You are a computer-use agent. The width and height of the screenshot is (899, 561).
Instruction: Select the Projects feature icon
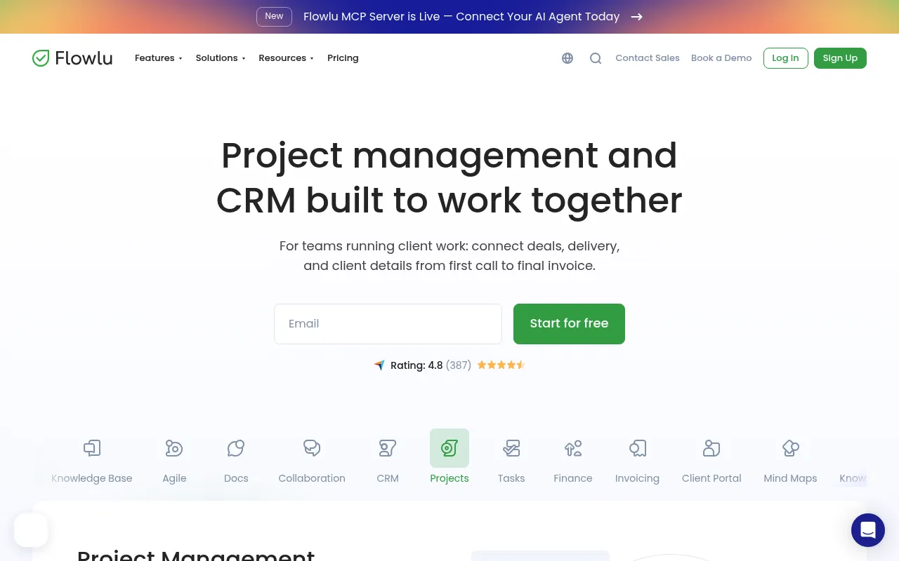(x=449, y=448)
